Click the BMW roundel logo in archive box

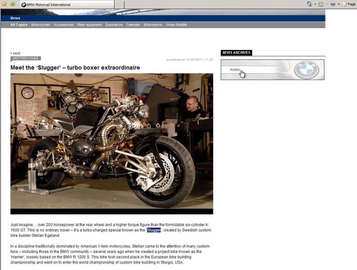[x=306, y=70]
